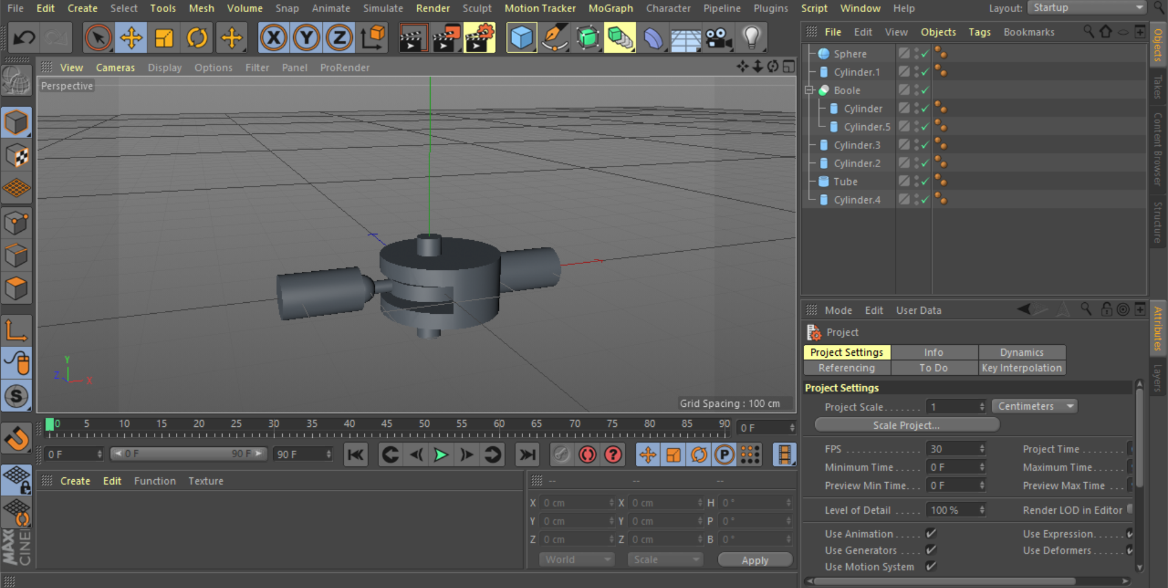Viewport: 1168px width, 588px height.
Task: Add a Camera object
Action: point(718,38)
